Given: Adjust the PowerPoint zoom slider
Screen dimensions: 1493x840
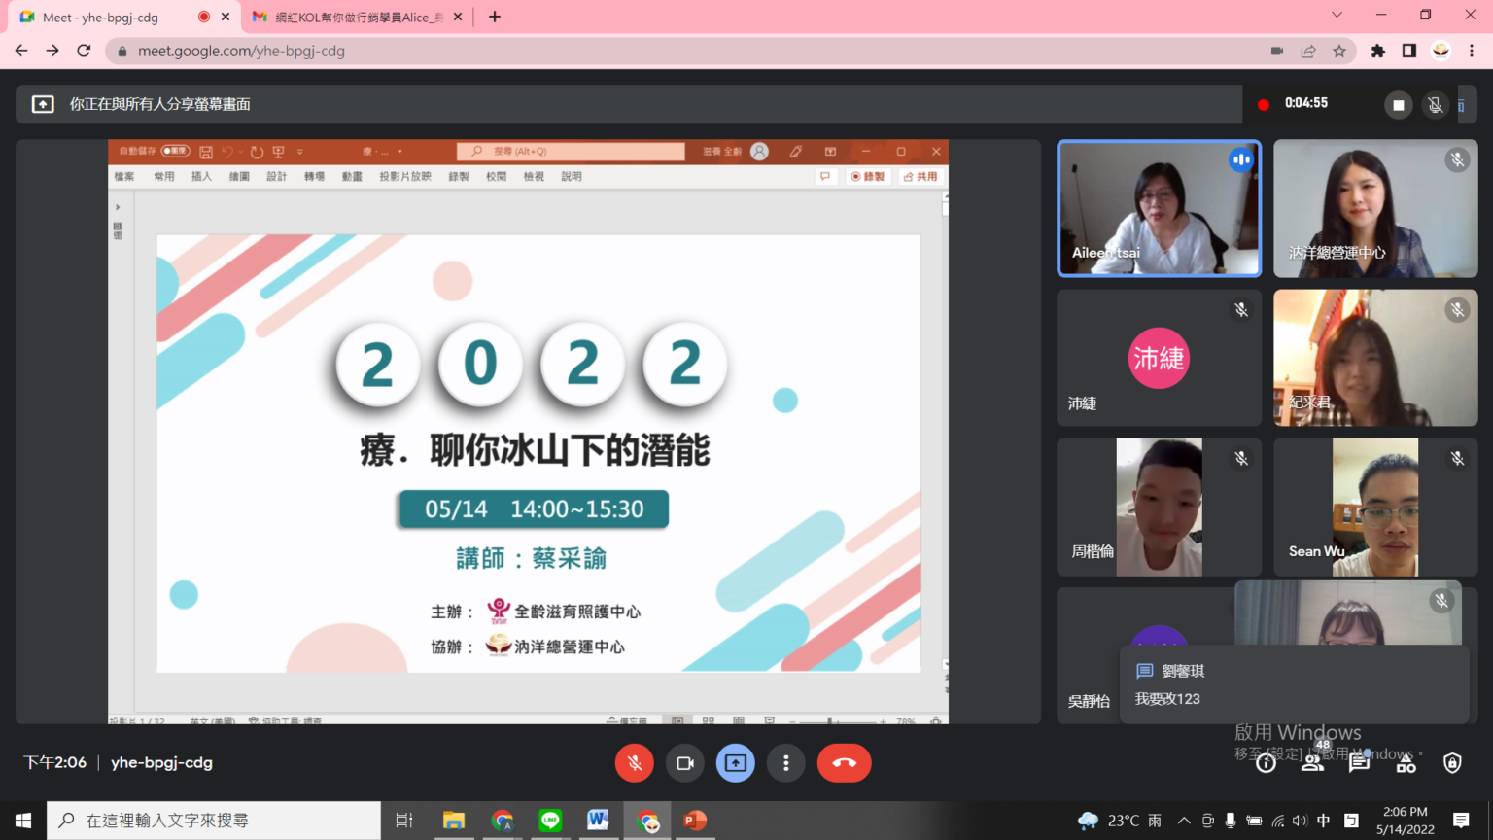Looking at the screenshot, I should tap(831, 721).
